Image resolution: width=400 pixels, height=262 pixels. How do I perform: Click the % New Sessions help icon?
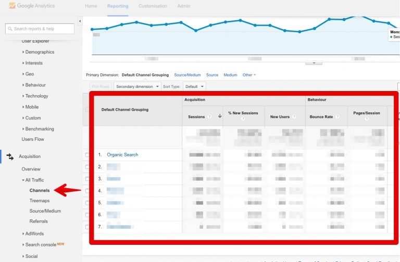(x=243, y=119)
